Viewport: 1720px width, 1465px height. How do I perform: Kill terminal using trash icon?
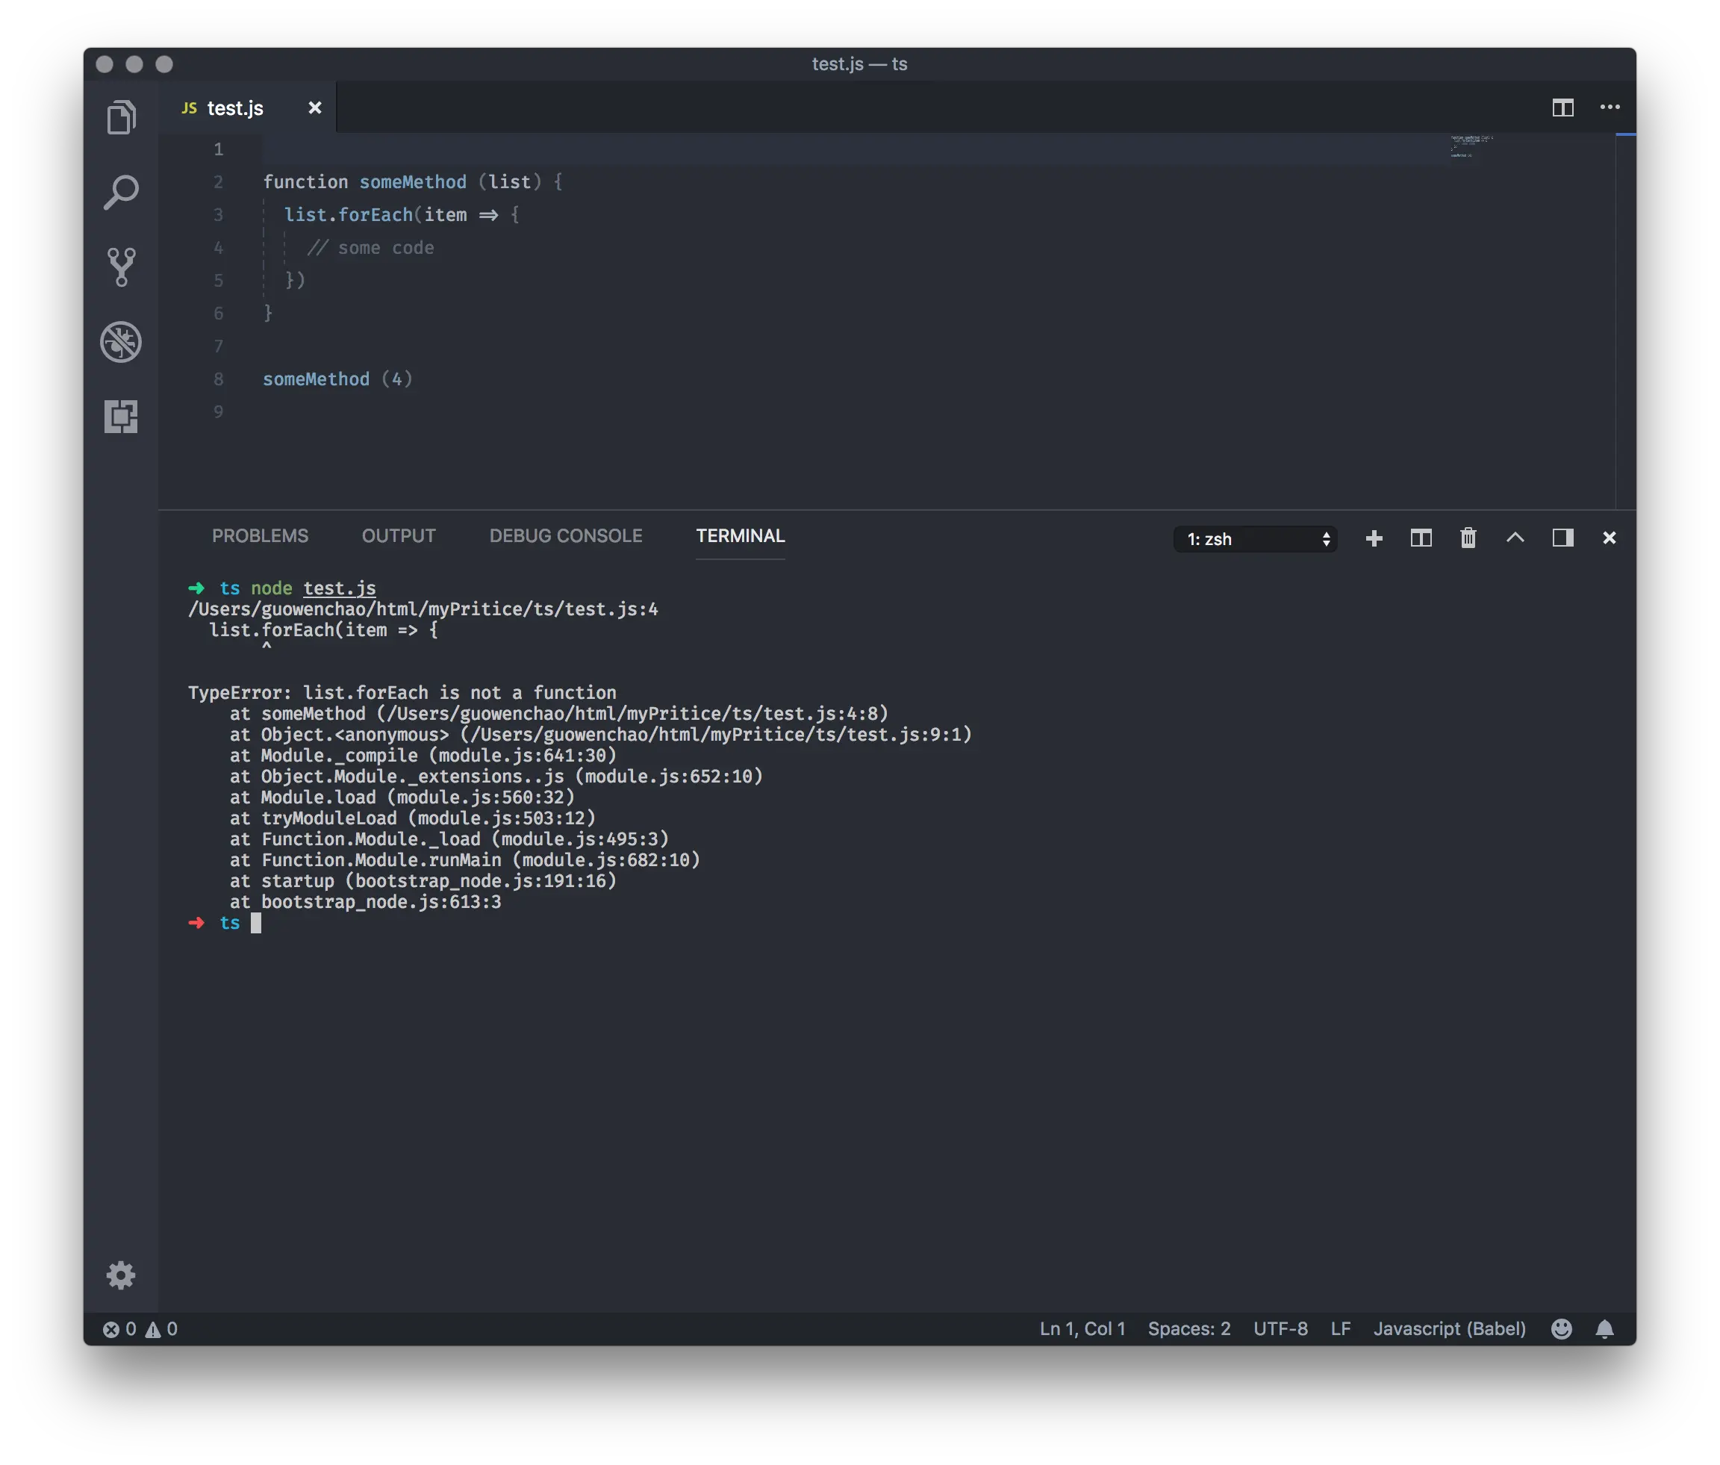[1468, 538]
